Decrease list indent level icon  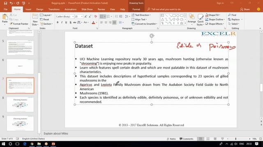(116, 16)
